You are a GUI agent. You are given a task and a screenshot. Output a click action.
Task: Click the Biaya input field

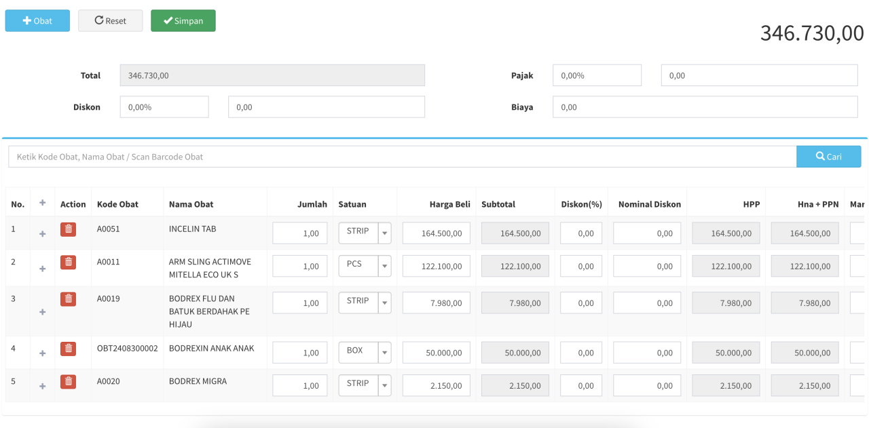(x=705, y=107)
